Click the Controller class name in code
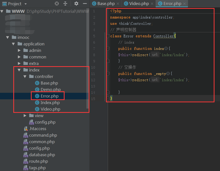This screenshot has height=171, width=220. pyautogui.click(x=163, y=36)
